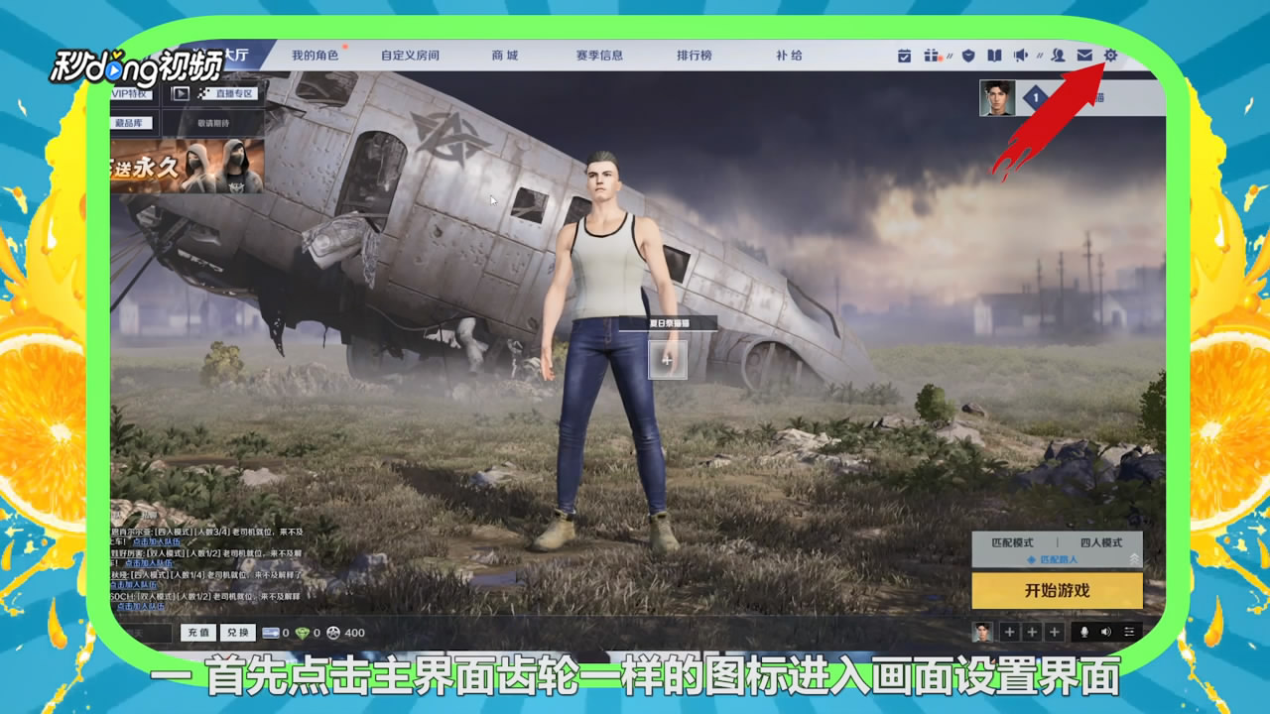The width and height of the screenshot is (1270, 714).
Task: Click 点击加入队伍 link in [人数1/4] message
Action: pos(134,585)
